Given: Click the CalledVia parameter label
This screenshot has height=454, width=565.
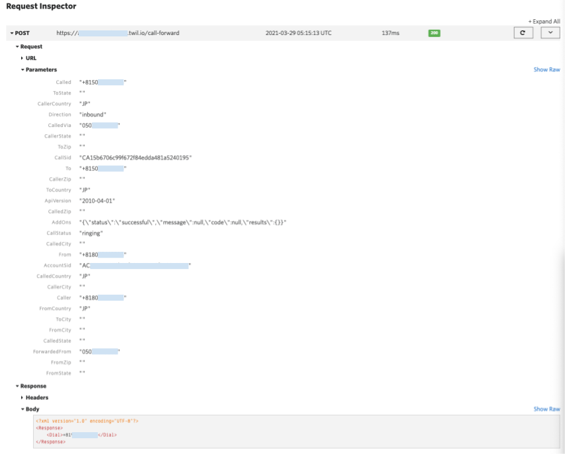Looking at the screenshot, I should (59, 126).
